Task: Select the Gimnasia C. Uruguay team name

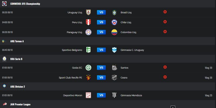Action: (132, 50)
